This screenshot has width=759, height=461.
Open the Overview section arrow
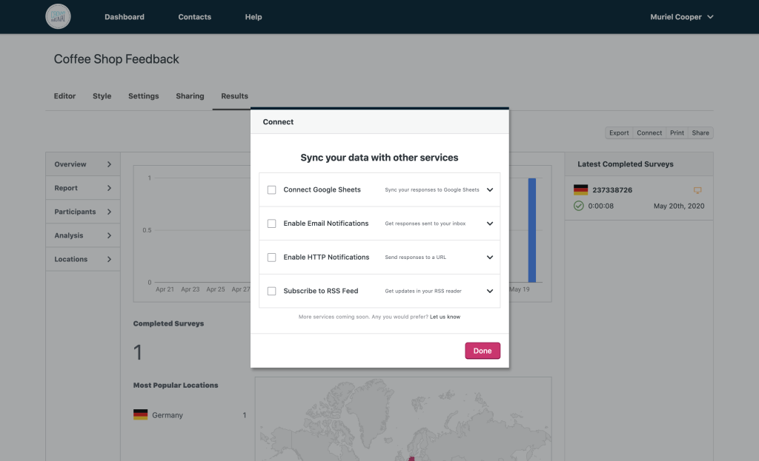point(109,164)
